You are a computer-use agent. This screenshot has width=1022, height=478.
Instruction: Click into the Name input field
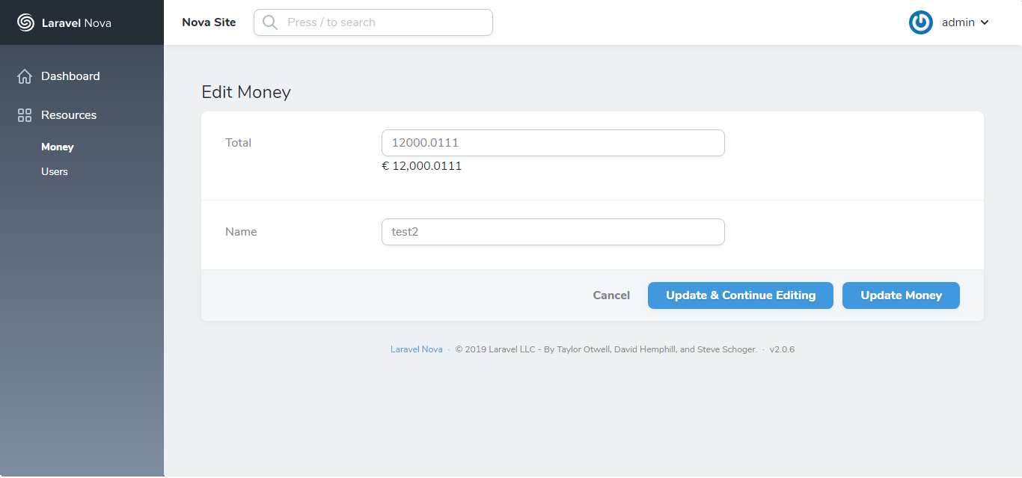point(553,232)
